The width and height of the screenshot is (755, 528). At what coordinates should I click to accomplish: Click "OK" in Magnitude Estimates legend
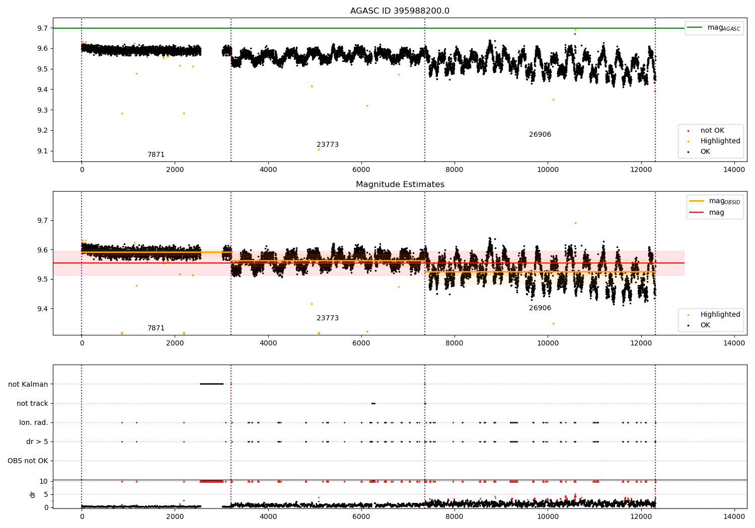pyautogui.click(x=705, y=325)
